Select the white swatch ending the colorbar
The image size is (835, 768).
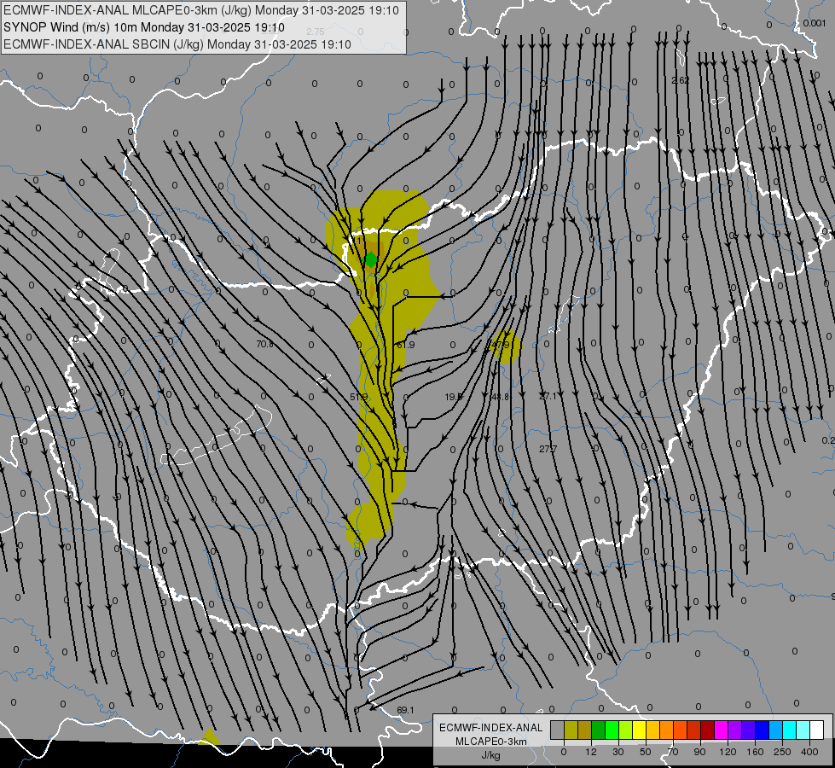[817, 730]
